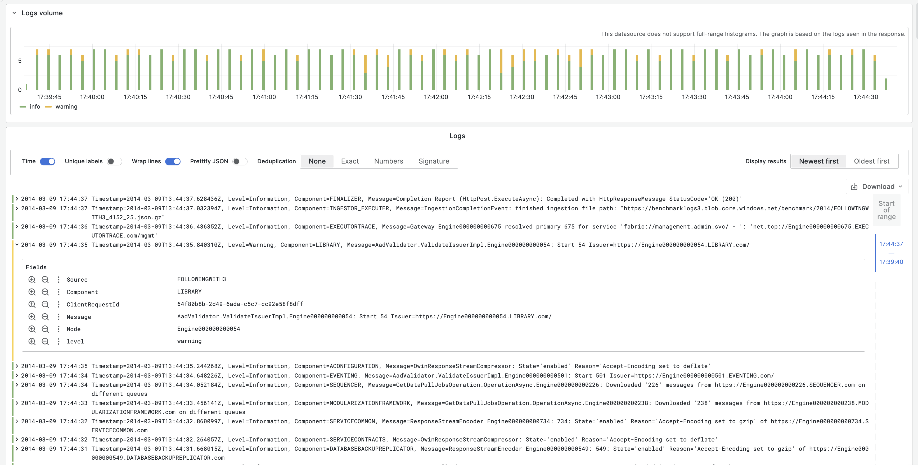Select Numbers deduplication option

(388, 161)
